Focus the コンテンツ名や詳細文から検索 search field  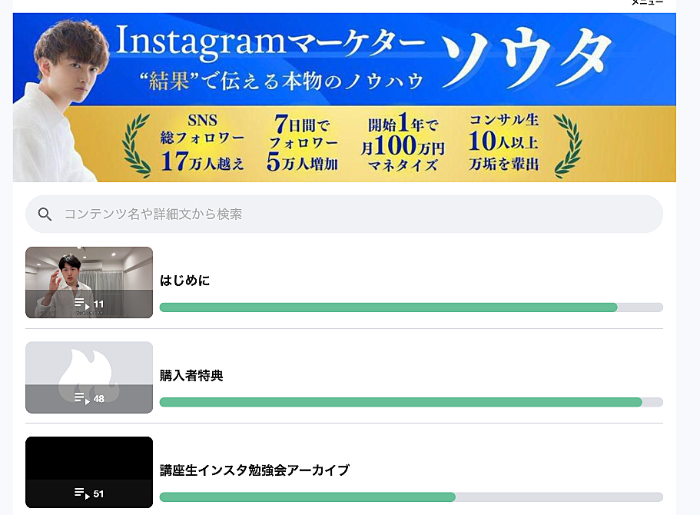[344, 214]
